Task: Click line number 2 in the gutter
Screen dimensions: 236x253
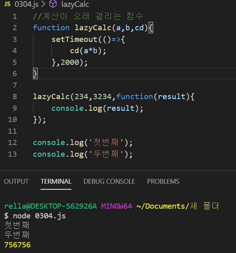Action: click(14, 28)
